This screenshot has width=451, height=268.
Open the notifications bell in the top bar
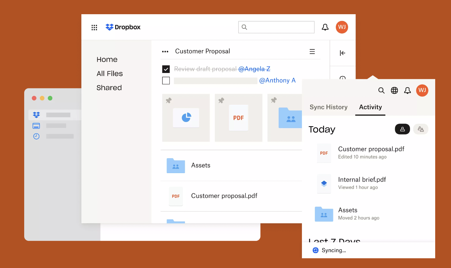click(325, 27)
